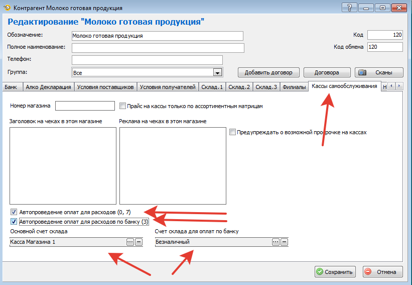
Task: Open the Условия поставщиков tab
Action: (105, 87)
